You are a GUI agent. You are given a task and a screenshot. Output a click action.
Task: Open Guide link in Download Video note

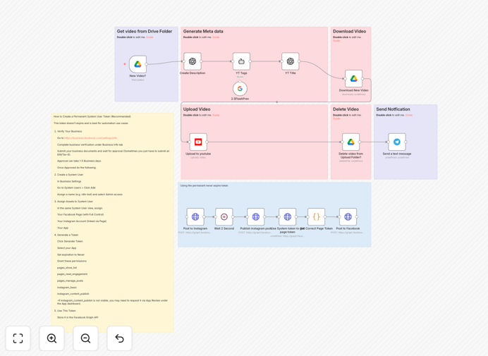pos(336,41)
